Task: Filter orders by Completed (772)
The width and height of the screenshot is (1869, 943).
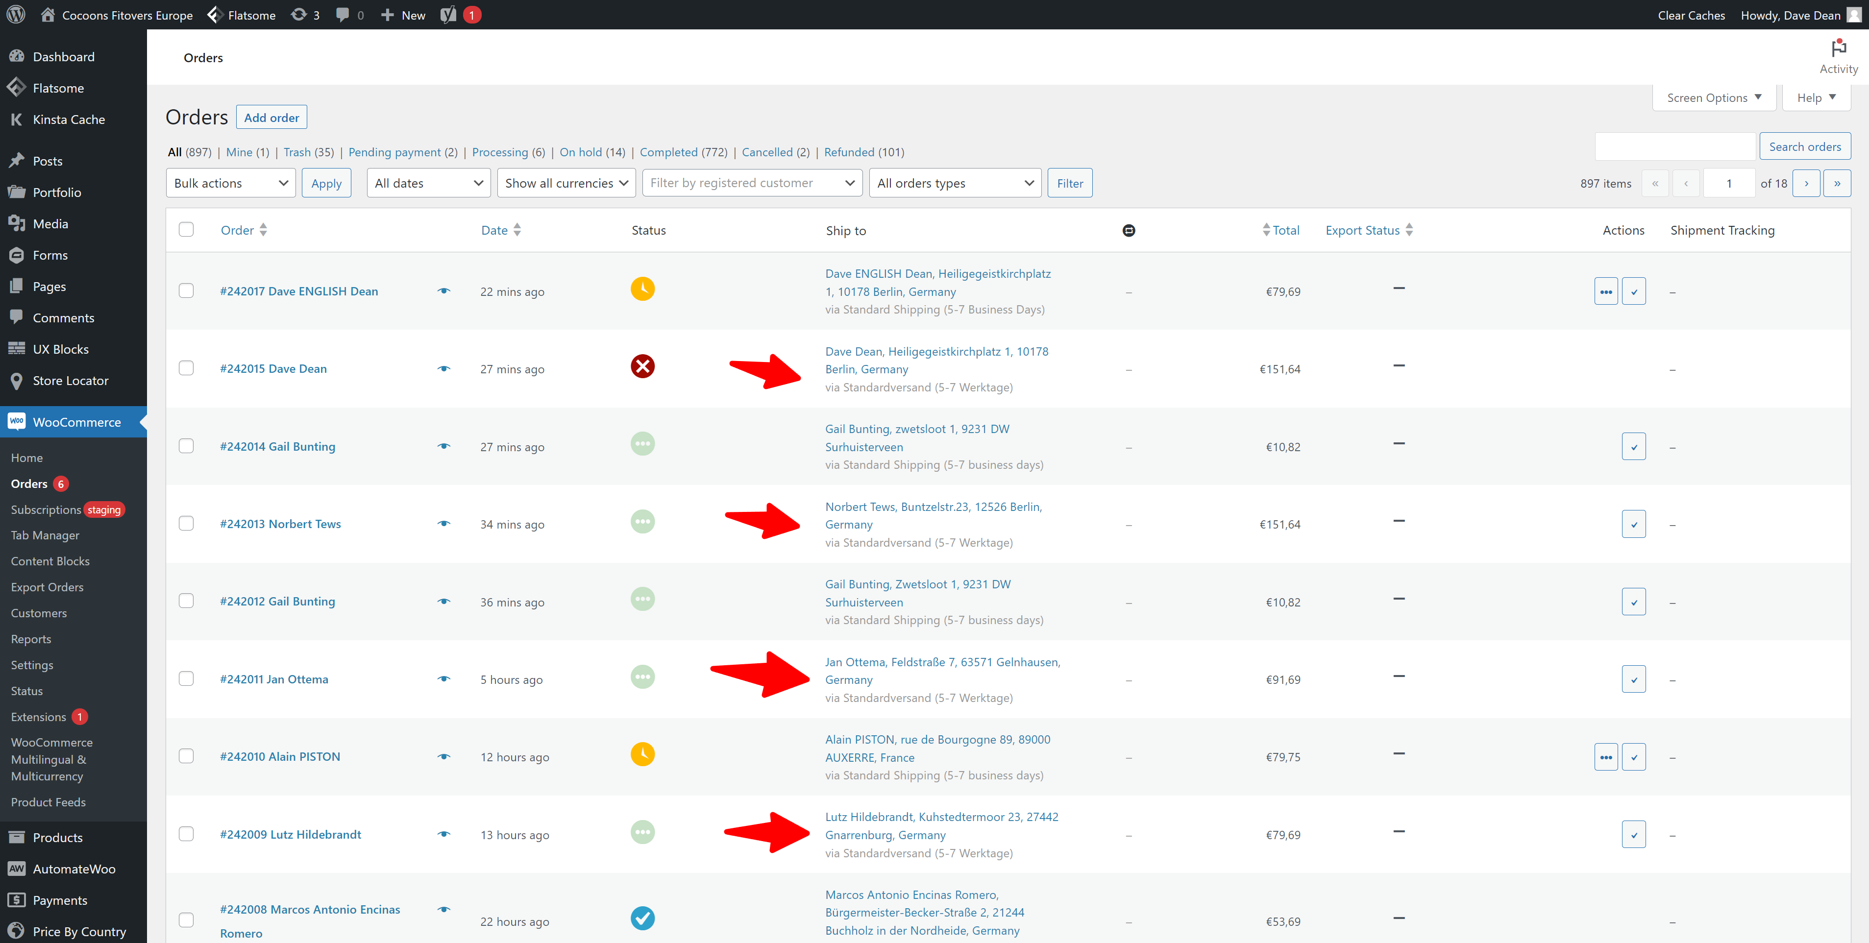Action: click(683, 152)
